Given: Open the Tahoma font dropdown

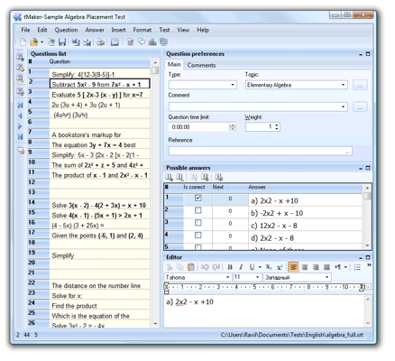Looking at the screenshot, I should (227, 277).
